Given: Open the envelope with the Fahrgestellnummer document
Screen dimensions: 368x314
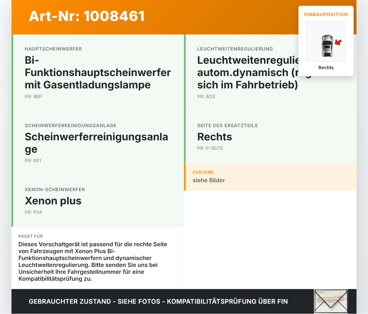Looking at the screenshot, I should pos(331,301).
